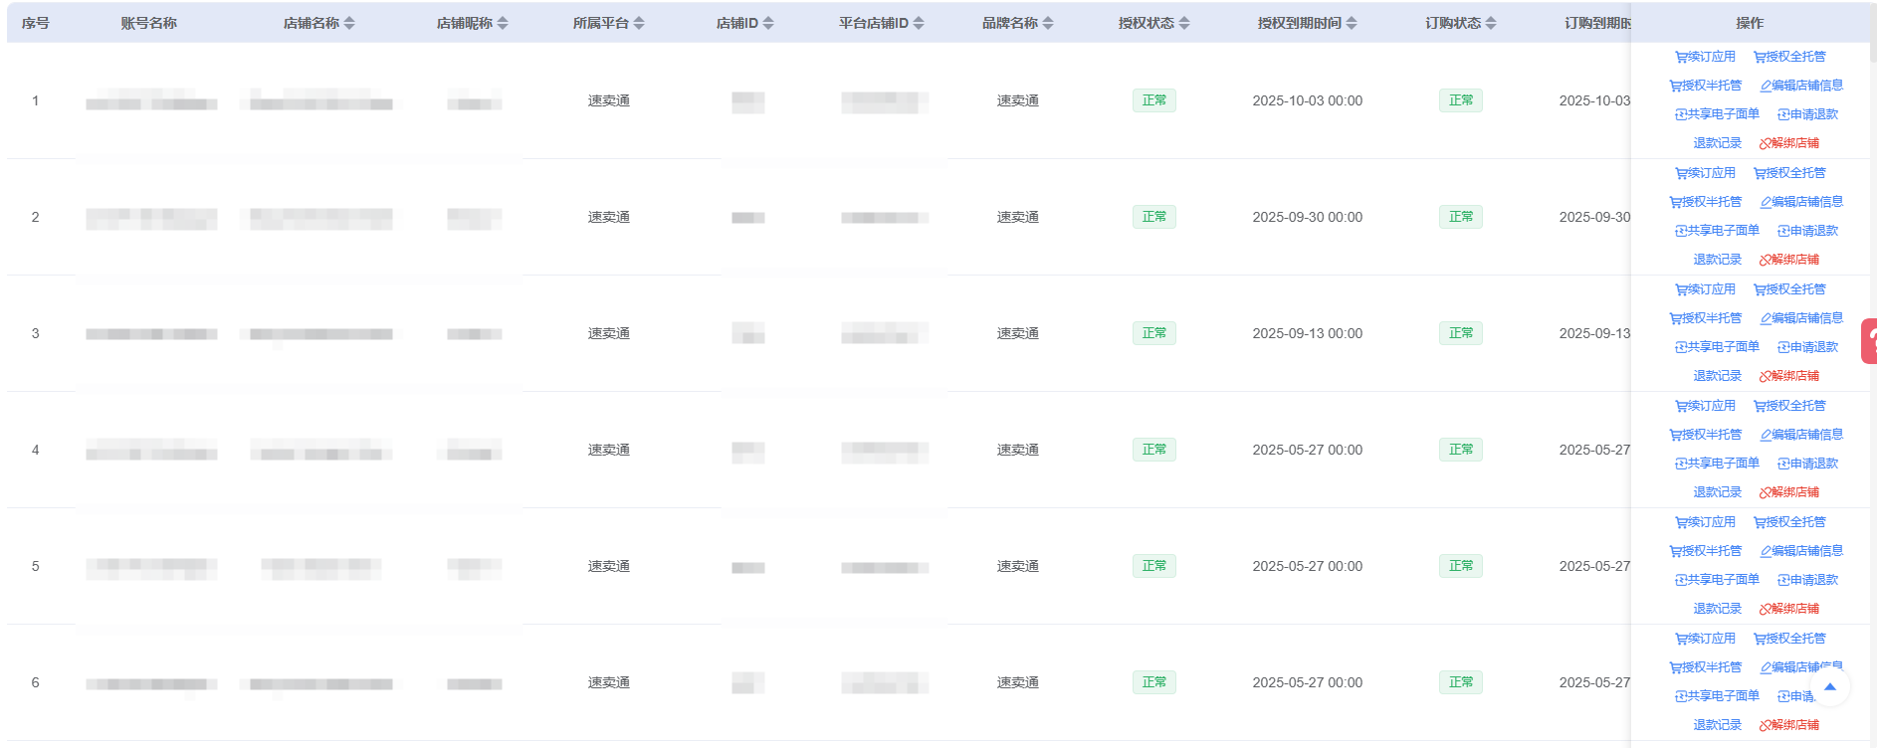
Task: Click 申请退款 in row 4
Action: [x=1807, y=464]
